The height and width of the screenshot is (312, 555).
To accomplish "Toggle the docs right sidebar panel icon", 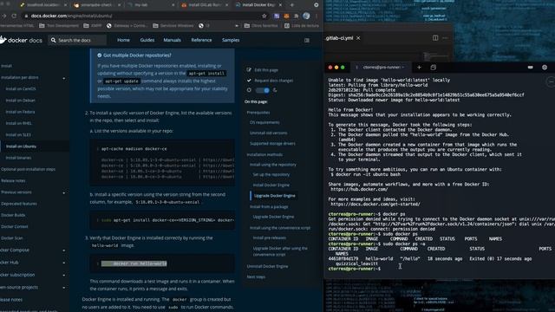I will click(307, 41).
